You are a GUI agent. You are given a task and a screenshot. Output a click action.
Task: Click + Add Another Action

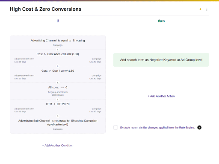pyautogui.click(x=161, y=96)
